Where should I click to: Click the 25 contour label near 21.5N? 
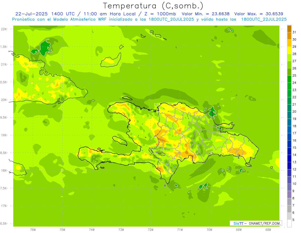point(50,51)
